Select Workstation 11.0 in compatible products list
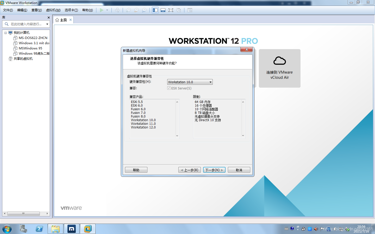 pos(143,124)
